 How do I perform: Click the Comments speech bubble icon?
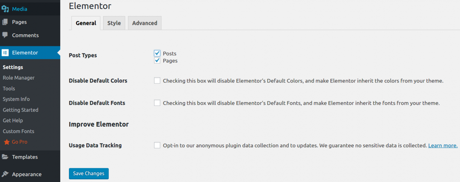pyautogui.click(x=5, y=35)
